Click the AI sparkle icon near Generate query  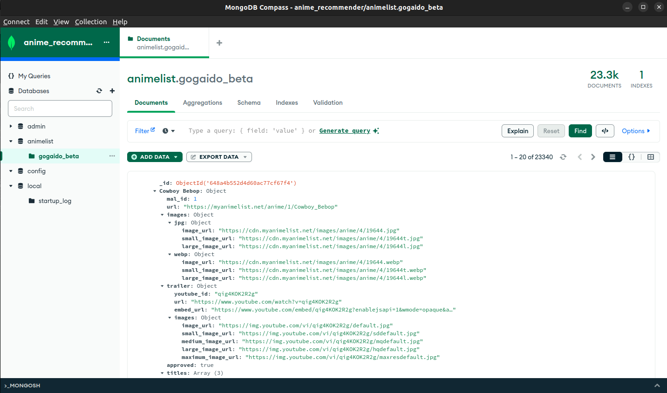(x=376, y=131)
